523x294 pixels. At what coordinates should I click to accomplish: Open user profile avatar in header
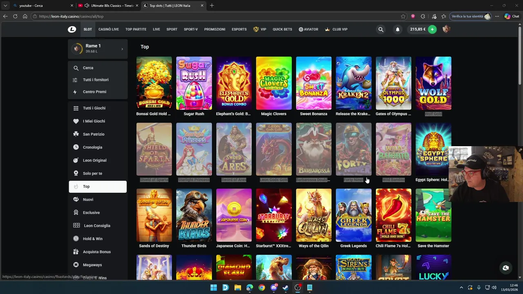pos(446,29)
